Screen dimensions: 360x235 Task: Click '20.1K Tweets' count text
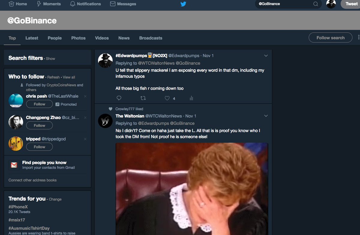click(x=19, y=212)
